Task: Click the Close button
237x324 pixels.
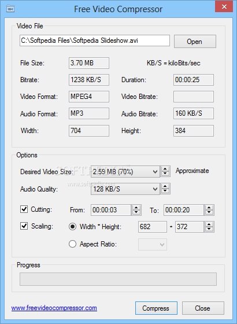Action: tap(203, 308)
